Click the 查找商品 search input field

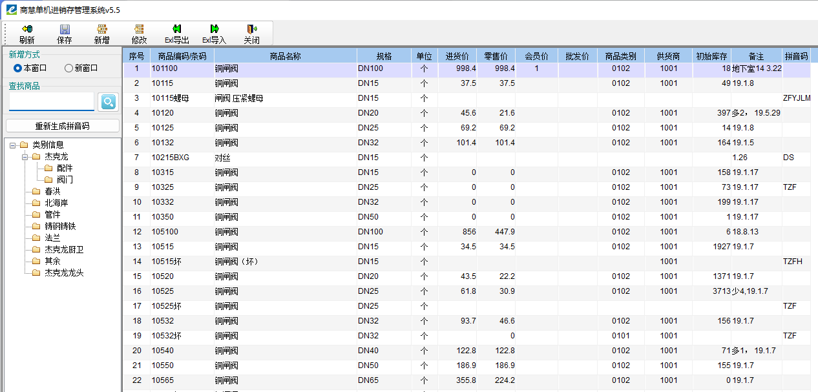click(x=51, y=101)
